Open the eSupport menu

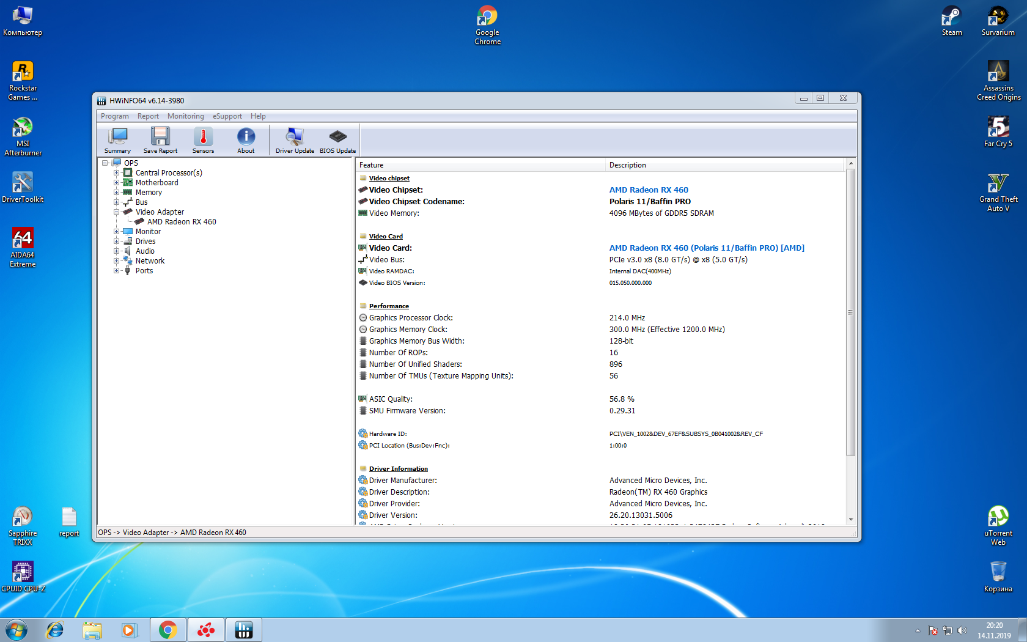click(x=227, y=116)
